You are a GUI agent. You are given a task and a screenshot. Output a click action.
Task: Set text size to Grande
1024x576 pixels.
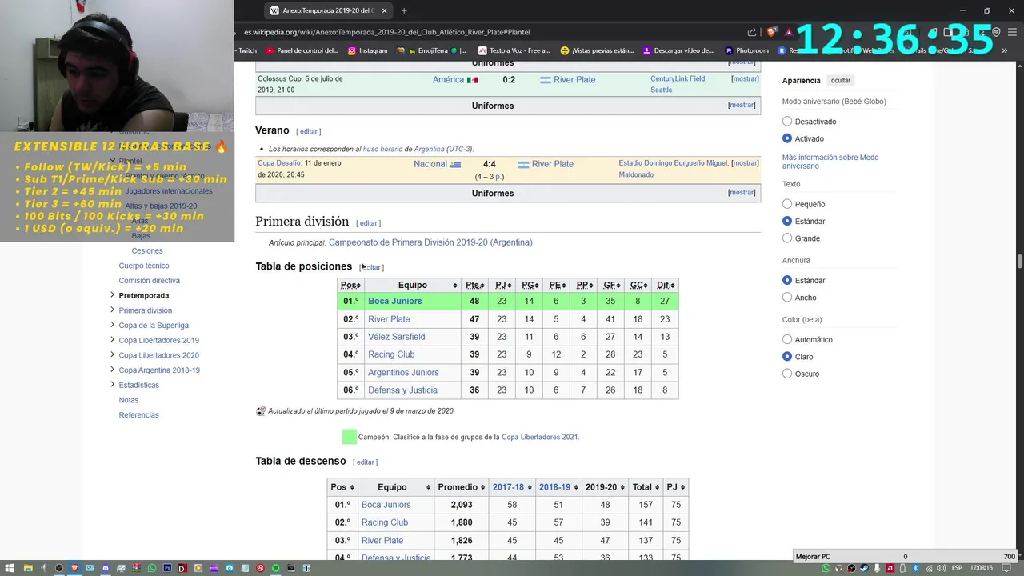pos(787,238)
